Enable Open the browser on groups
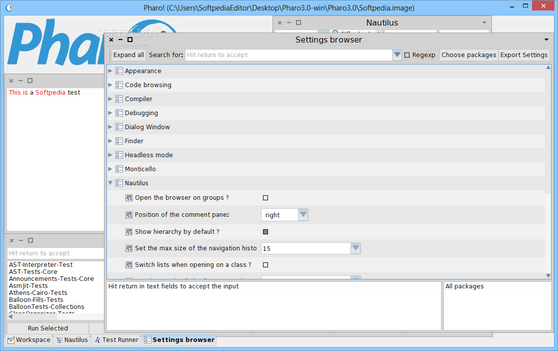Screen dimensions: 558x351 [x=265, y=198]
